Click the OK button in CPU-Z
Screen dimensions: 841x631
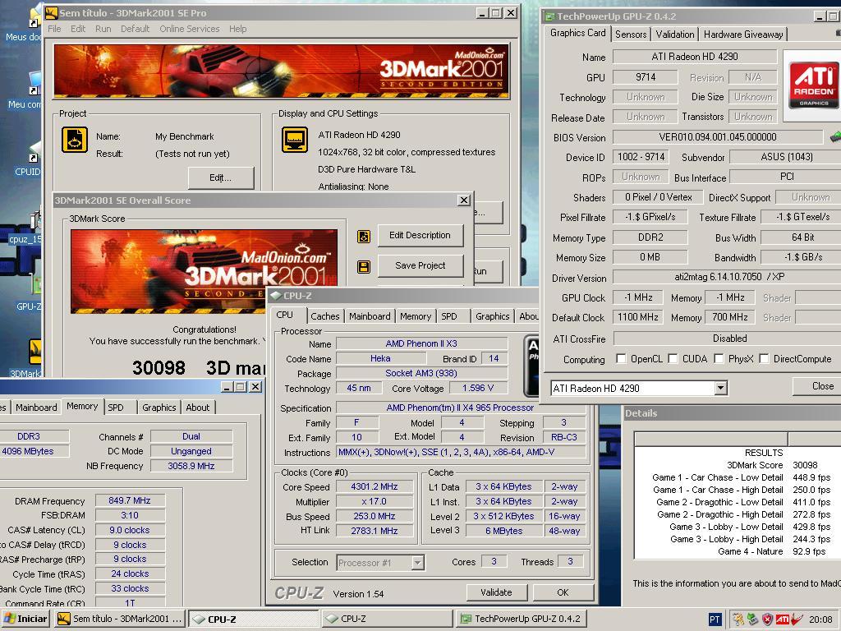pyautogui.click(x=563, y=592)
